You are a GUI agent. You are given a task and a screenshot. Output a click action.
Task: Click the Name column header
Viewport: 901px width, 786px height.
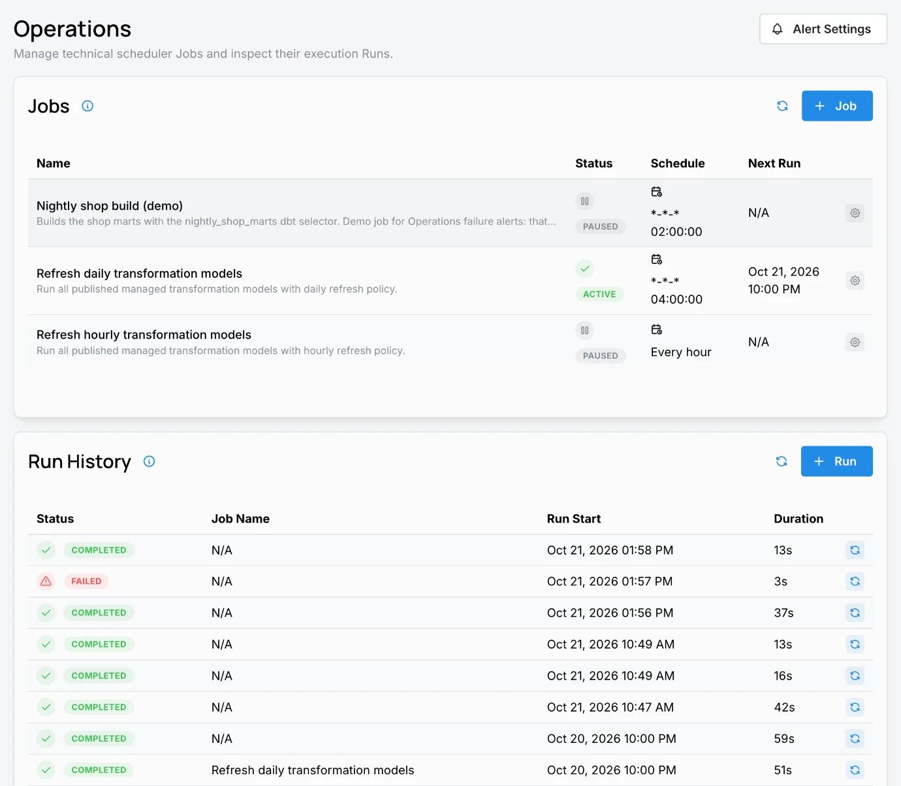click(x=54, y=163)
